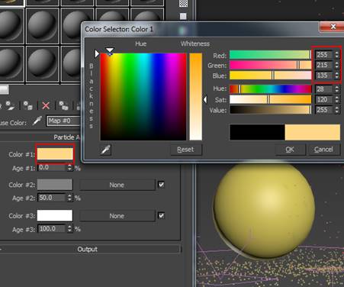
Task: Click the Sat slider bar
Action: point(271,99)
